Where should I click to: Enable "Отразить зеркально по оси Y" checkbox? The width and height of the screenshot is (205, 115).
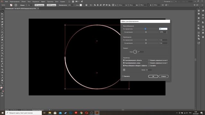149,63
